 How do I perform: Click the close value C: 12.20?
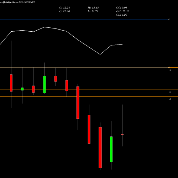click(x=64, y=11)
